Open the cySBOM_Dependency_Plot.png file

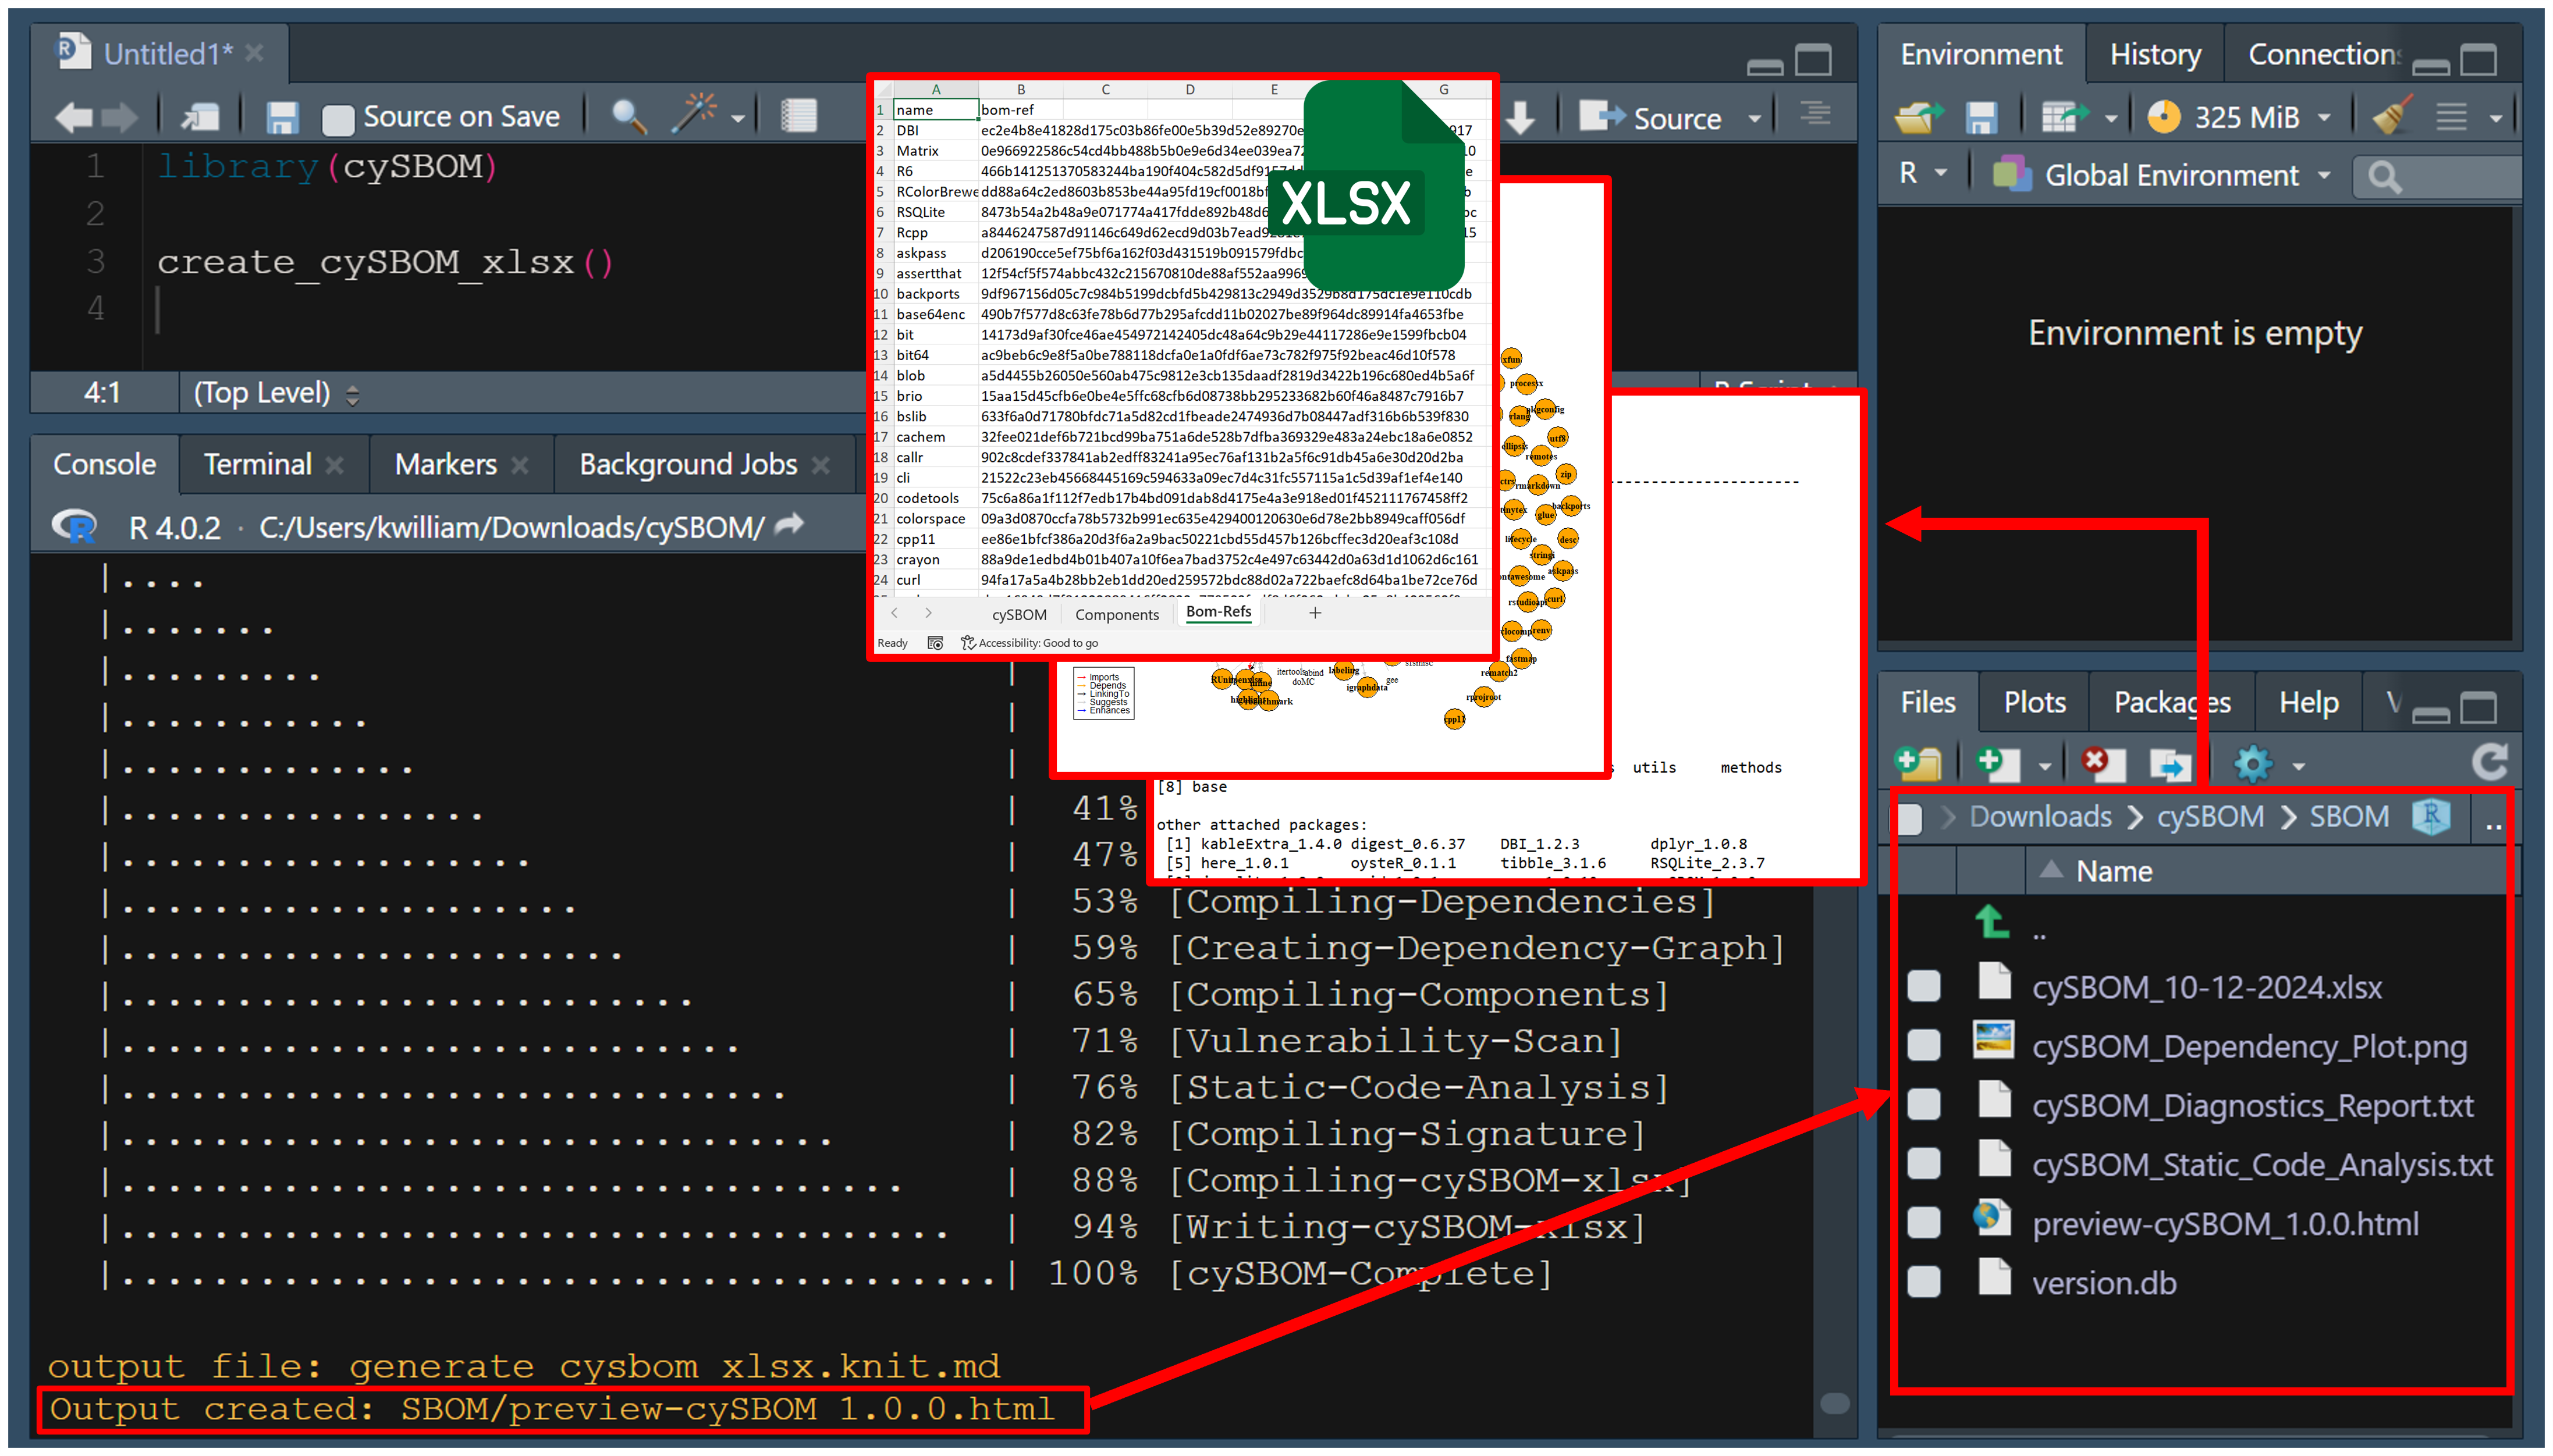[2249, 1047]
